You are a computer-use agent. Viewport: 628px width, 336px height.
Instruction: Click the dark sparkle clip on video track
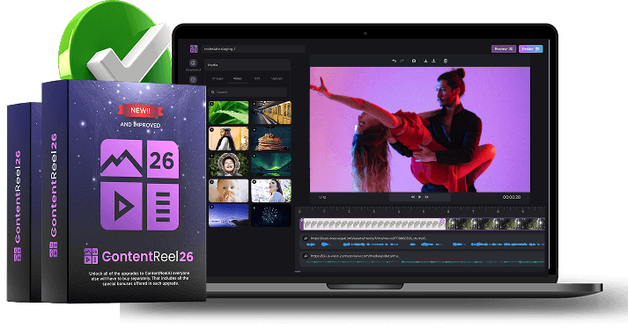495,224
